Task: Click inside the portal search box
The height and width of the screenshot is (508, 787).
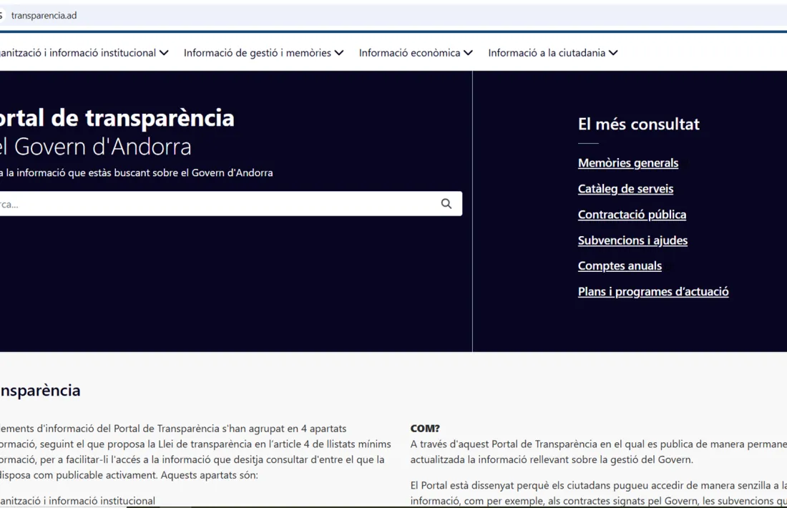Action: point(215,203)
